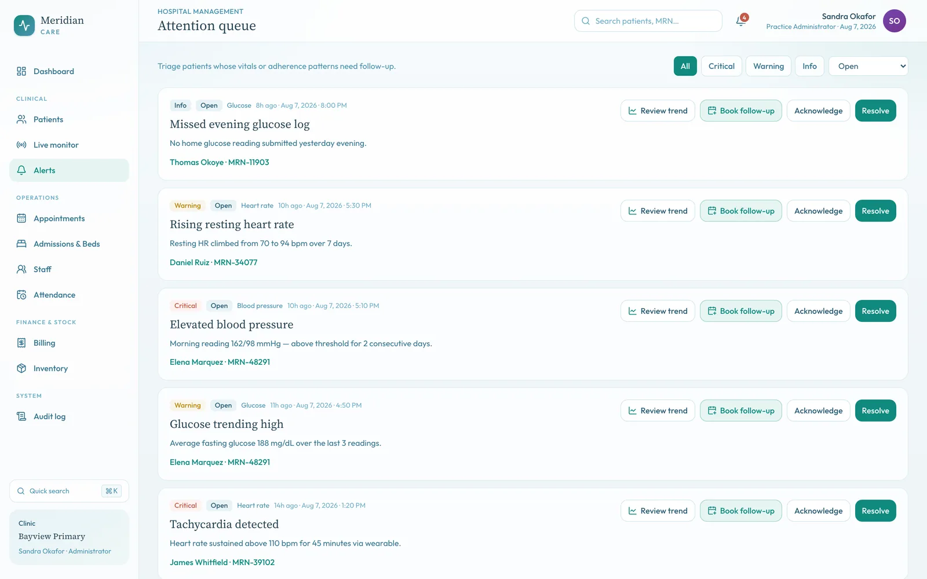Open Dashboard from the sidebar

(x=69, y=71)
